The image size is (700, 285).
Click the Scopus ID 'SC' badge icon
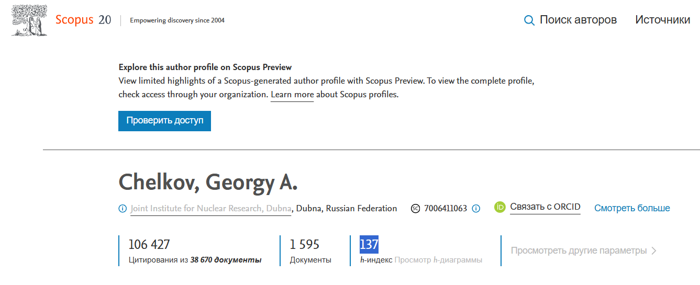click(416, 209)
